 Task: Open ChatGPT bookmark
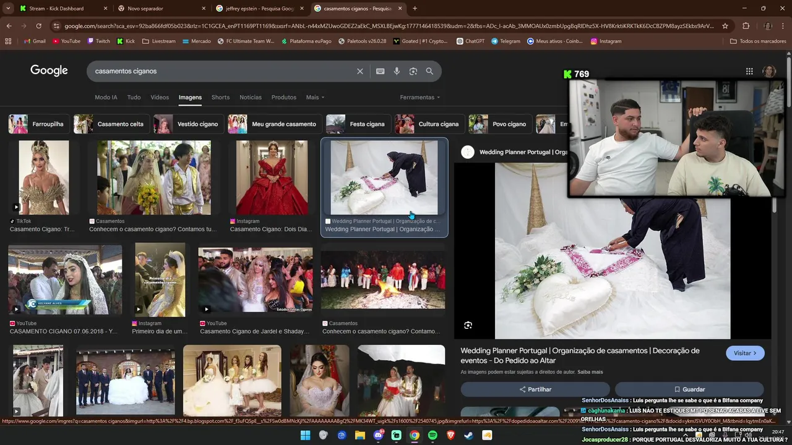point(470,41)
